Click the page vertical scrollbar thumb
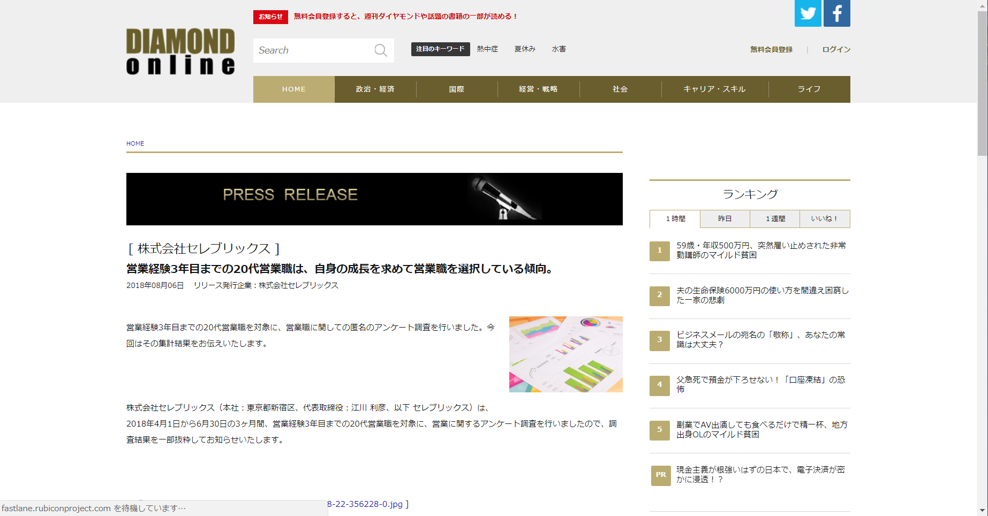This screenshot has width=988, height=516. tap(983, 83)
